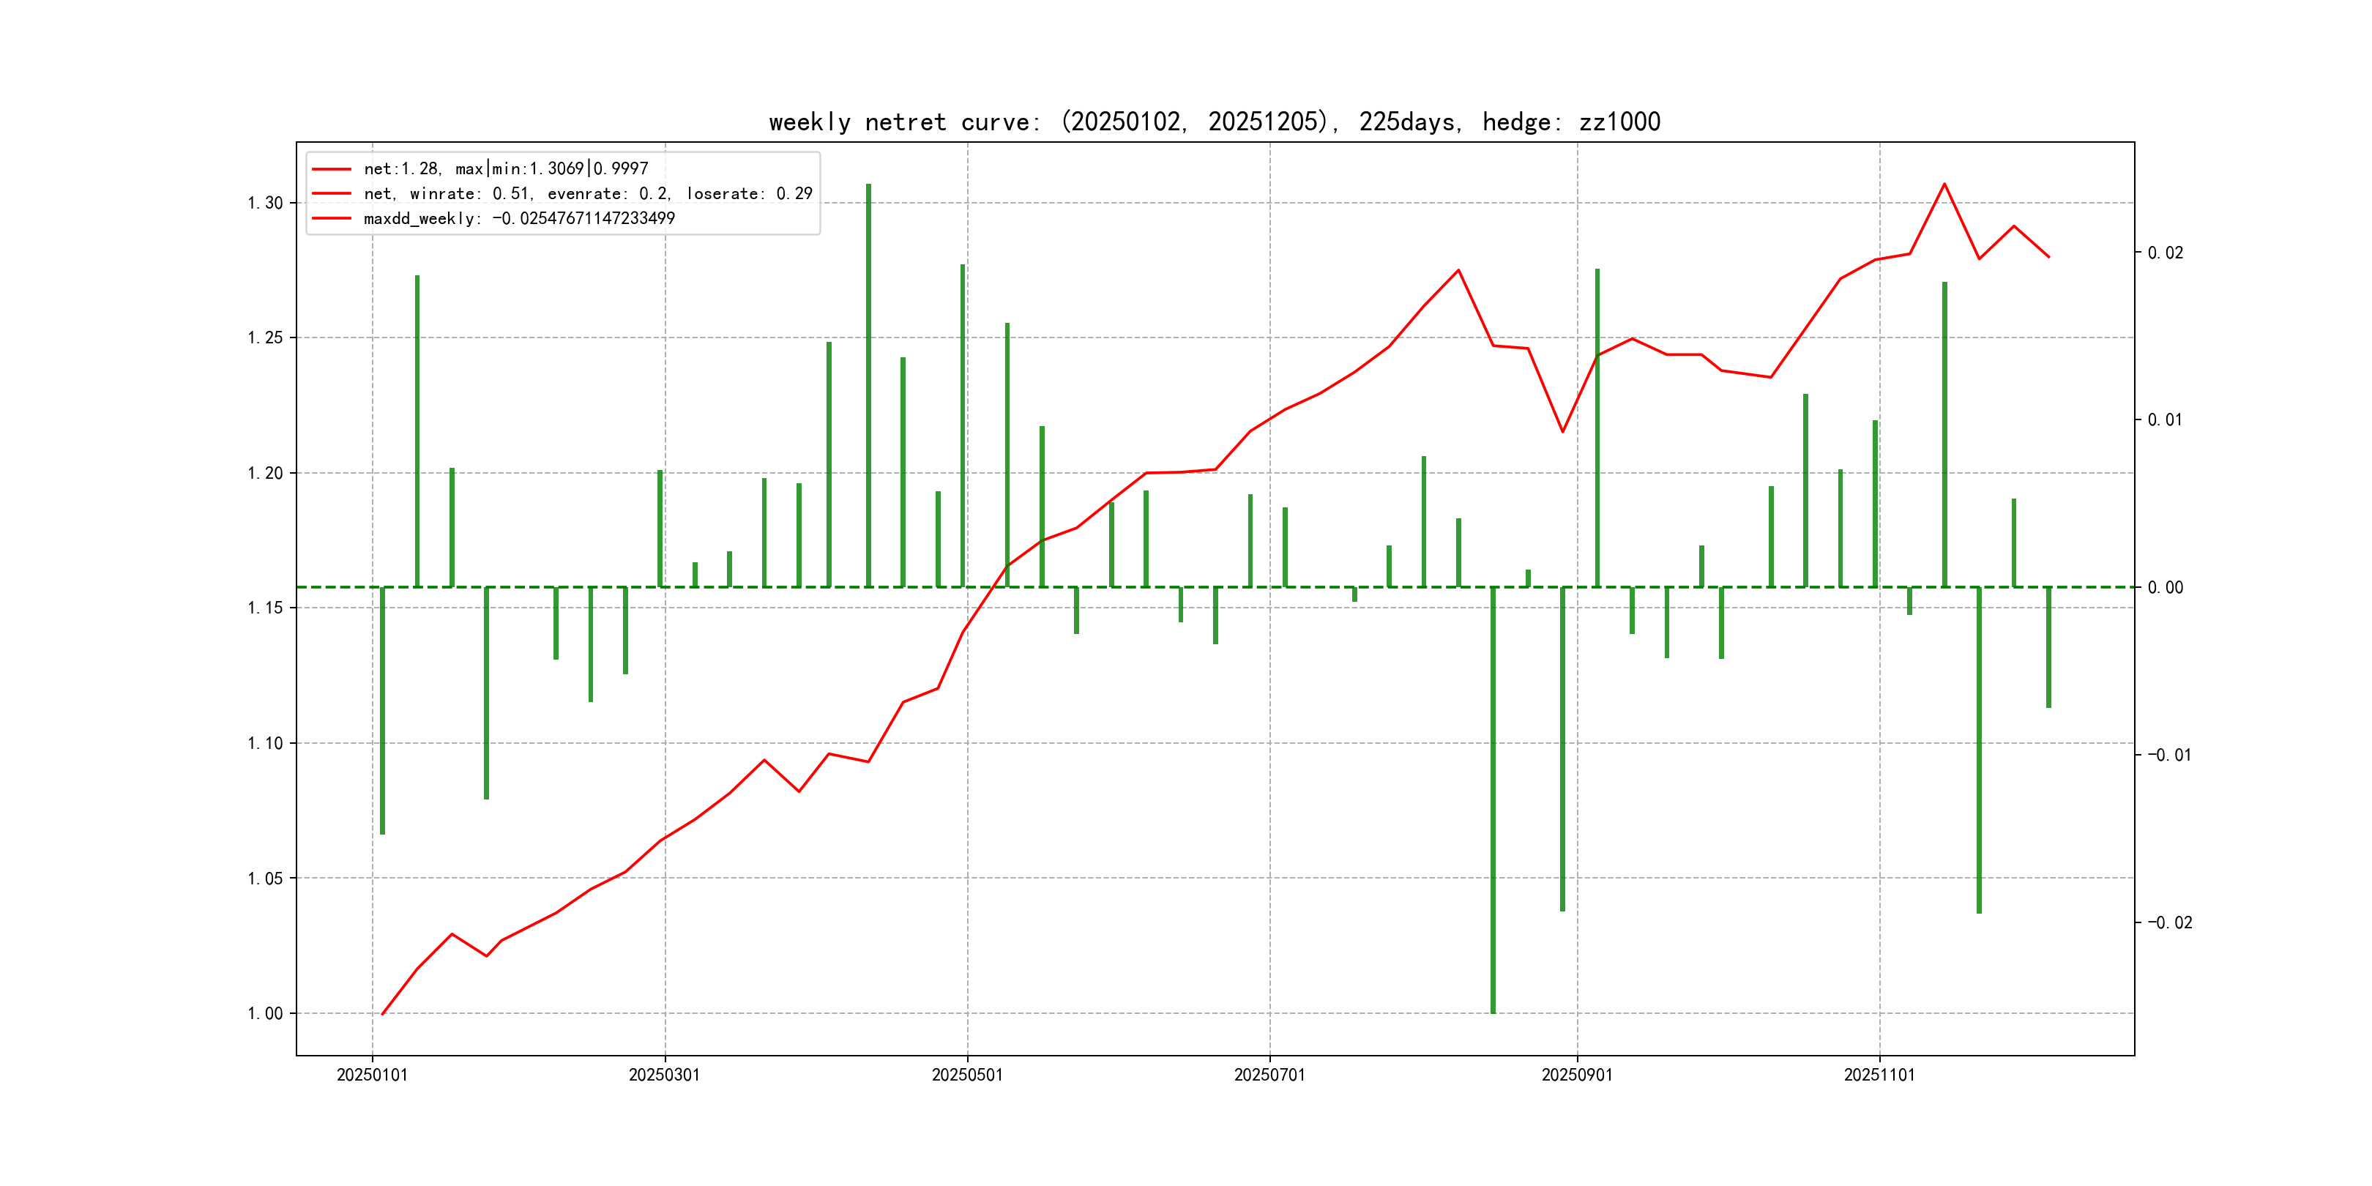The height and width of the screenshot is (1186, 2372).
Task: Click the 20250101 x-axis tick label
Action: 372,1075
